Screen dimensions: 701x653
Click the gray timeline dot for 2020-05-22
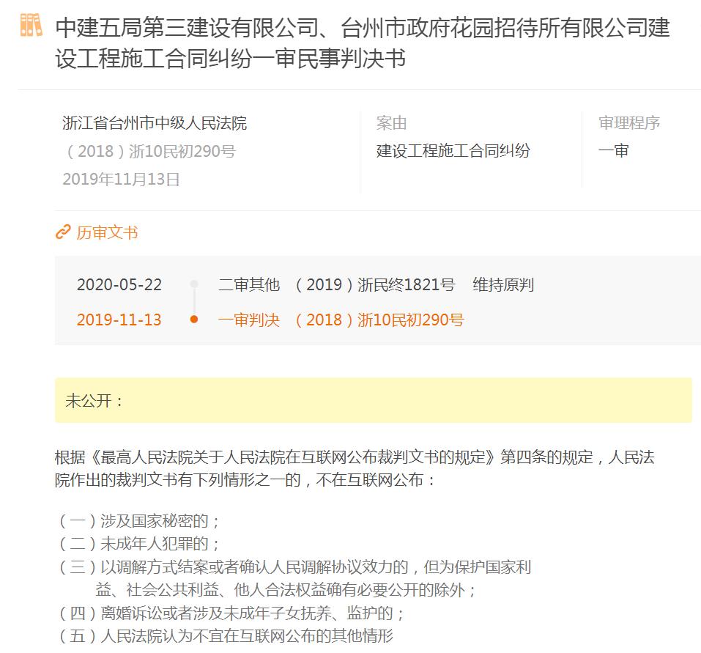coord(193,284)
